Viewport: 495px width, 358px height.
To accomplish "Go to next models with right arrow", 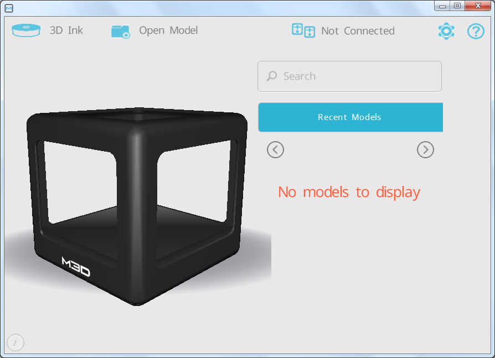I will coord(425,149).
